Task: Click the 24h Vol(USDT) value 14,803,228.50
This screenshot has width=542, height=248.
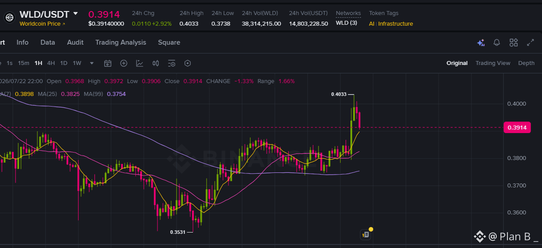Action: click(x=309, y=24)
